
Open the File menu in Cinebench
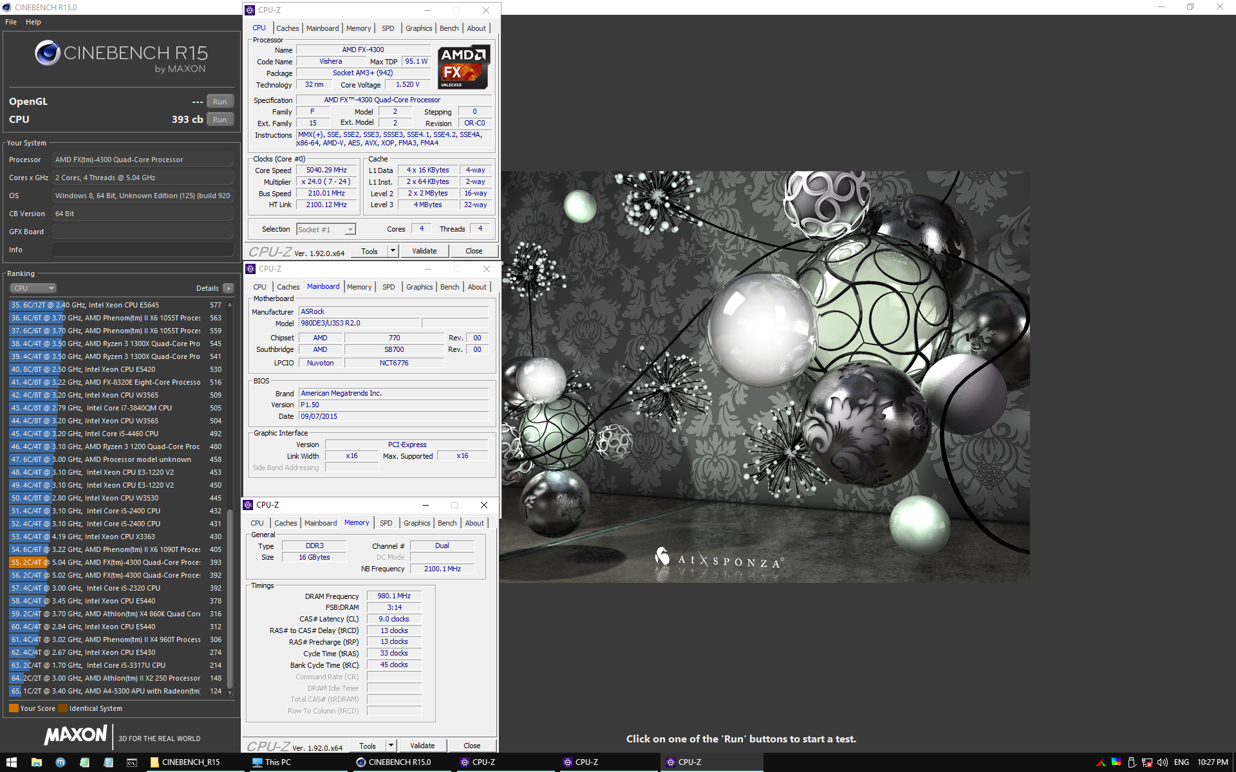click(x=11, y=22)
